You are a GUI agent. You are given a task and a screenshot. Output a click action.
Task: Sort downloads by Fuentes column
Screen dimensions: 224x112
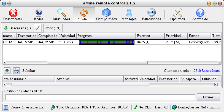(x=150, y=36)
